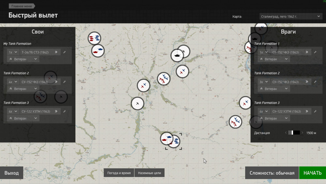The width and height of the screenshot is (326, 184).
Task: Select the single black plane icon on the western map
Action: pos(138,103)
